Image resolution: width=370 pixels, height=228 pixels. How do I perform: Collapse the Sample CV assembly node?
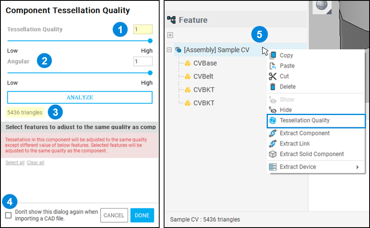click(169, 50)
